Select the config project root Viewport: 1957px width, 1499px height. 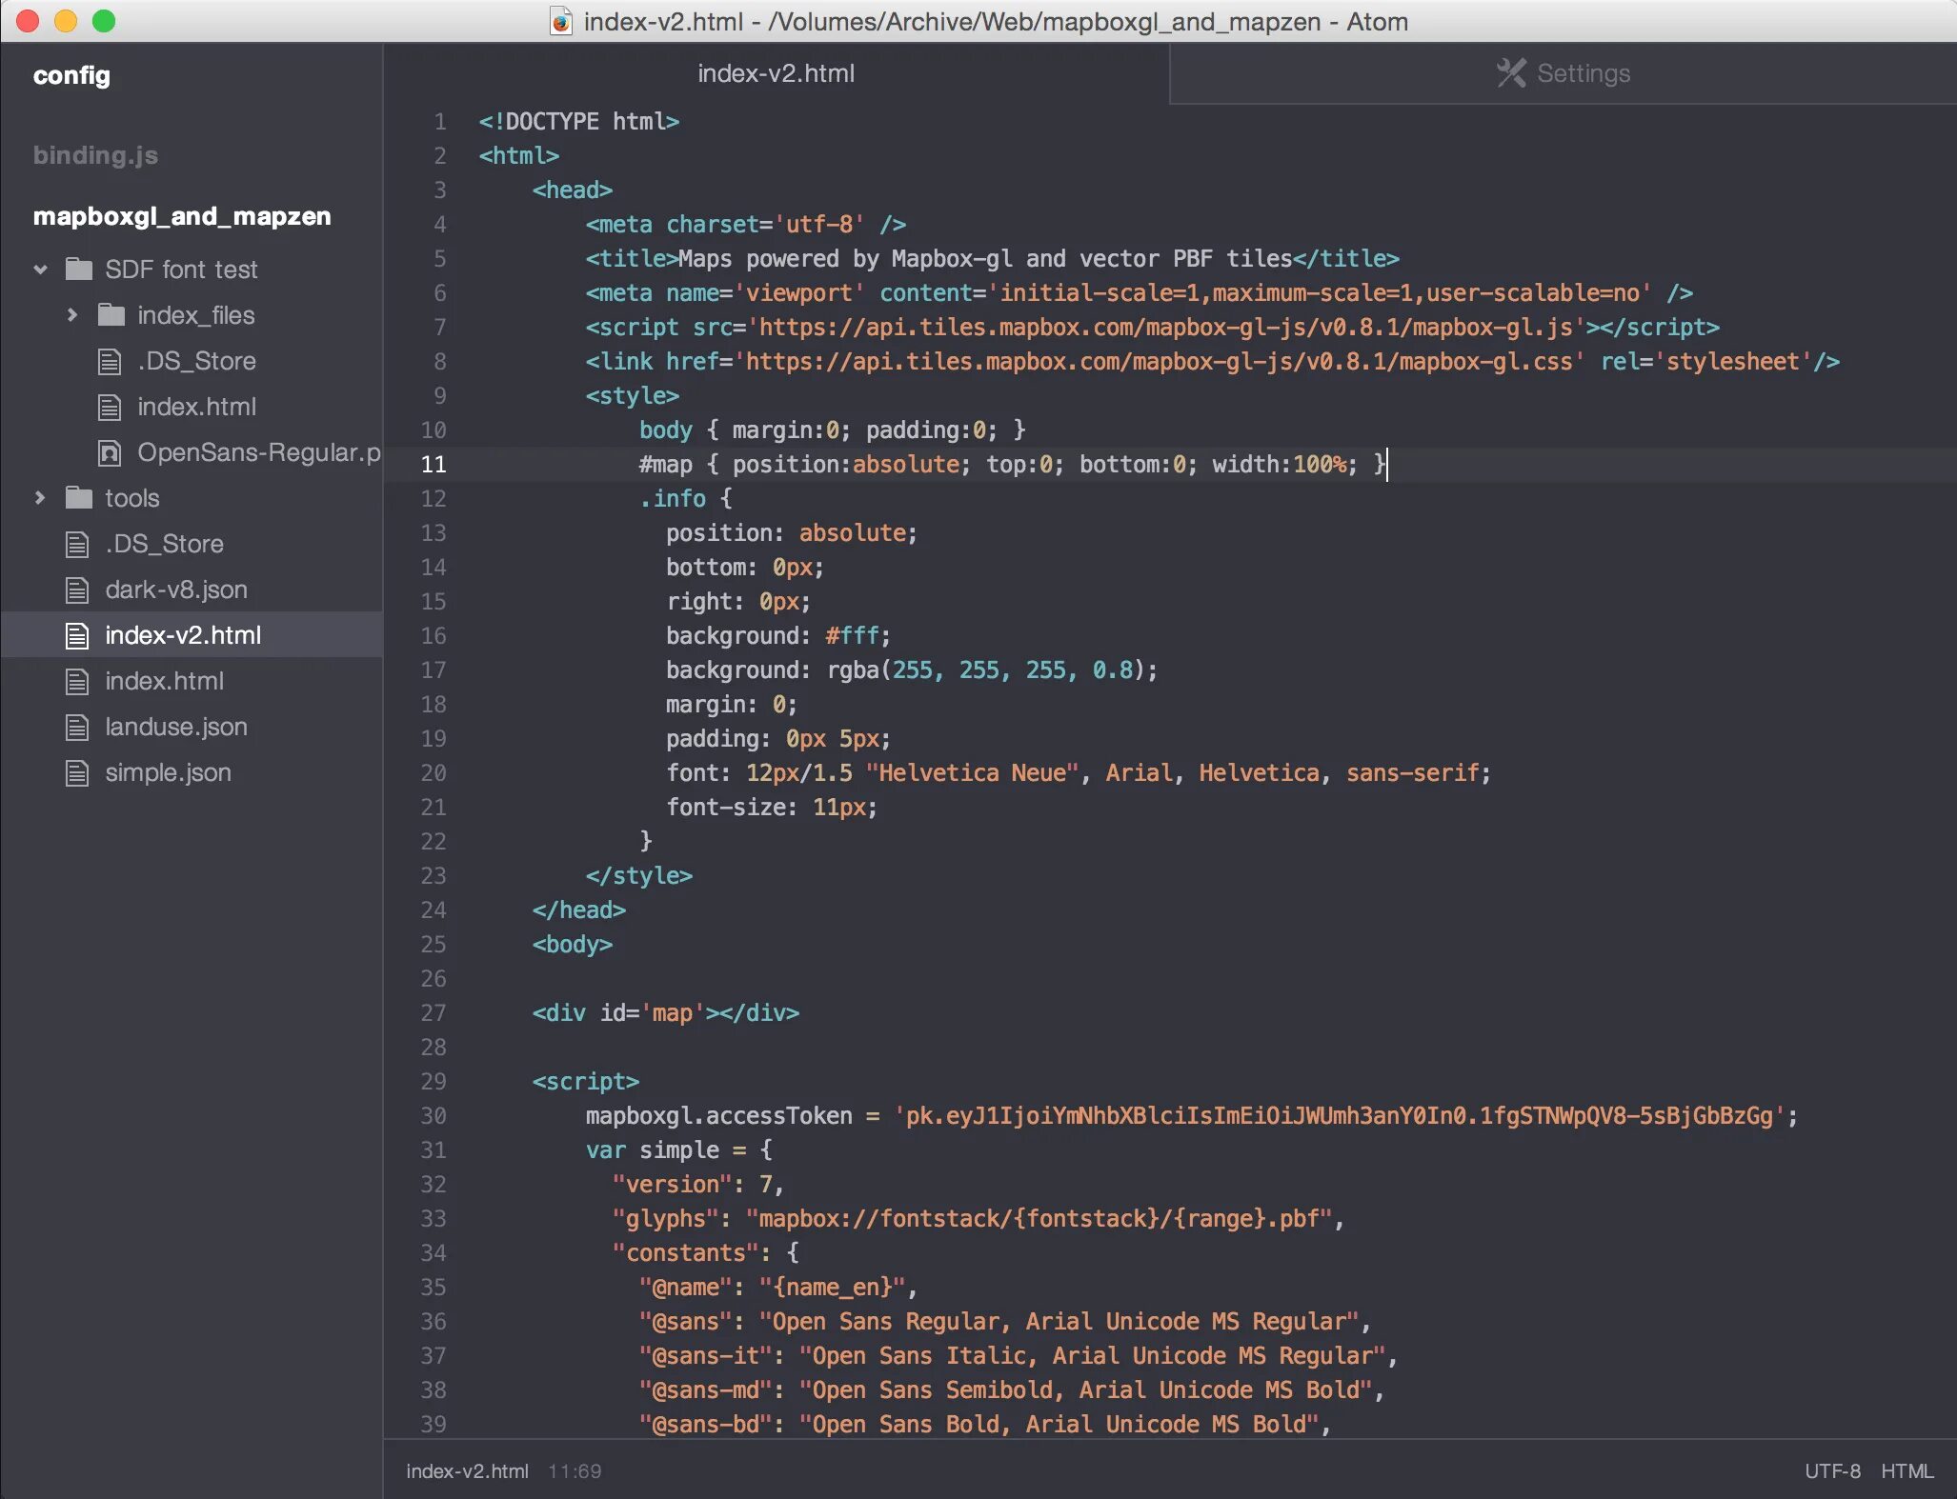point(71,75)
